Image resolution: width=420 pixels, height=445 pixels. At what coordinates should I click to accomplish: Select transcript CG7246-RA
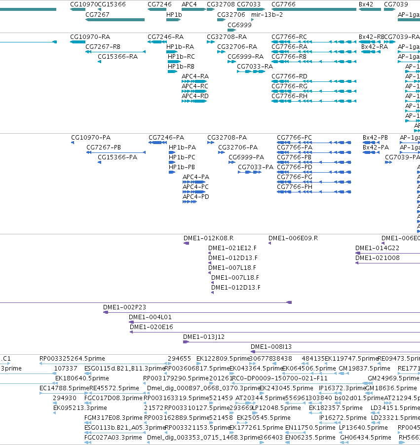[x=165, y=37]
